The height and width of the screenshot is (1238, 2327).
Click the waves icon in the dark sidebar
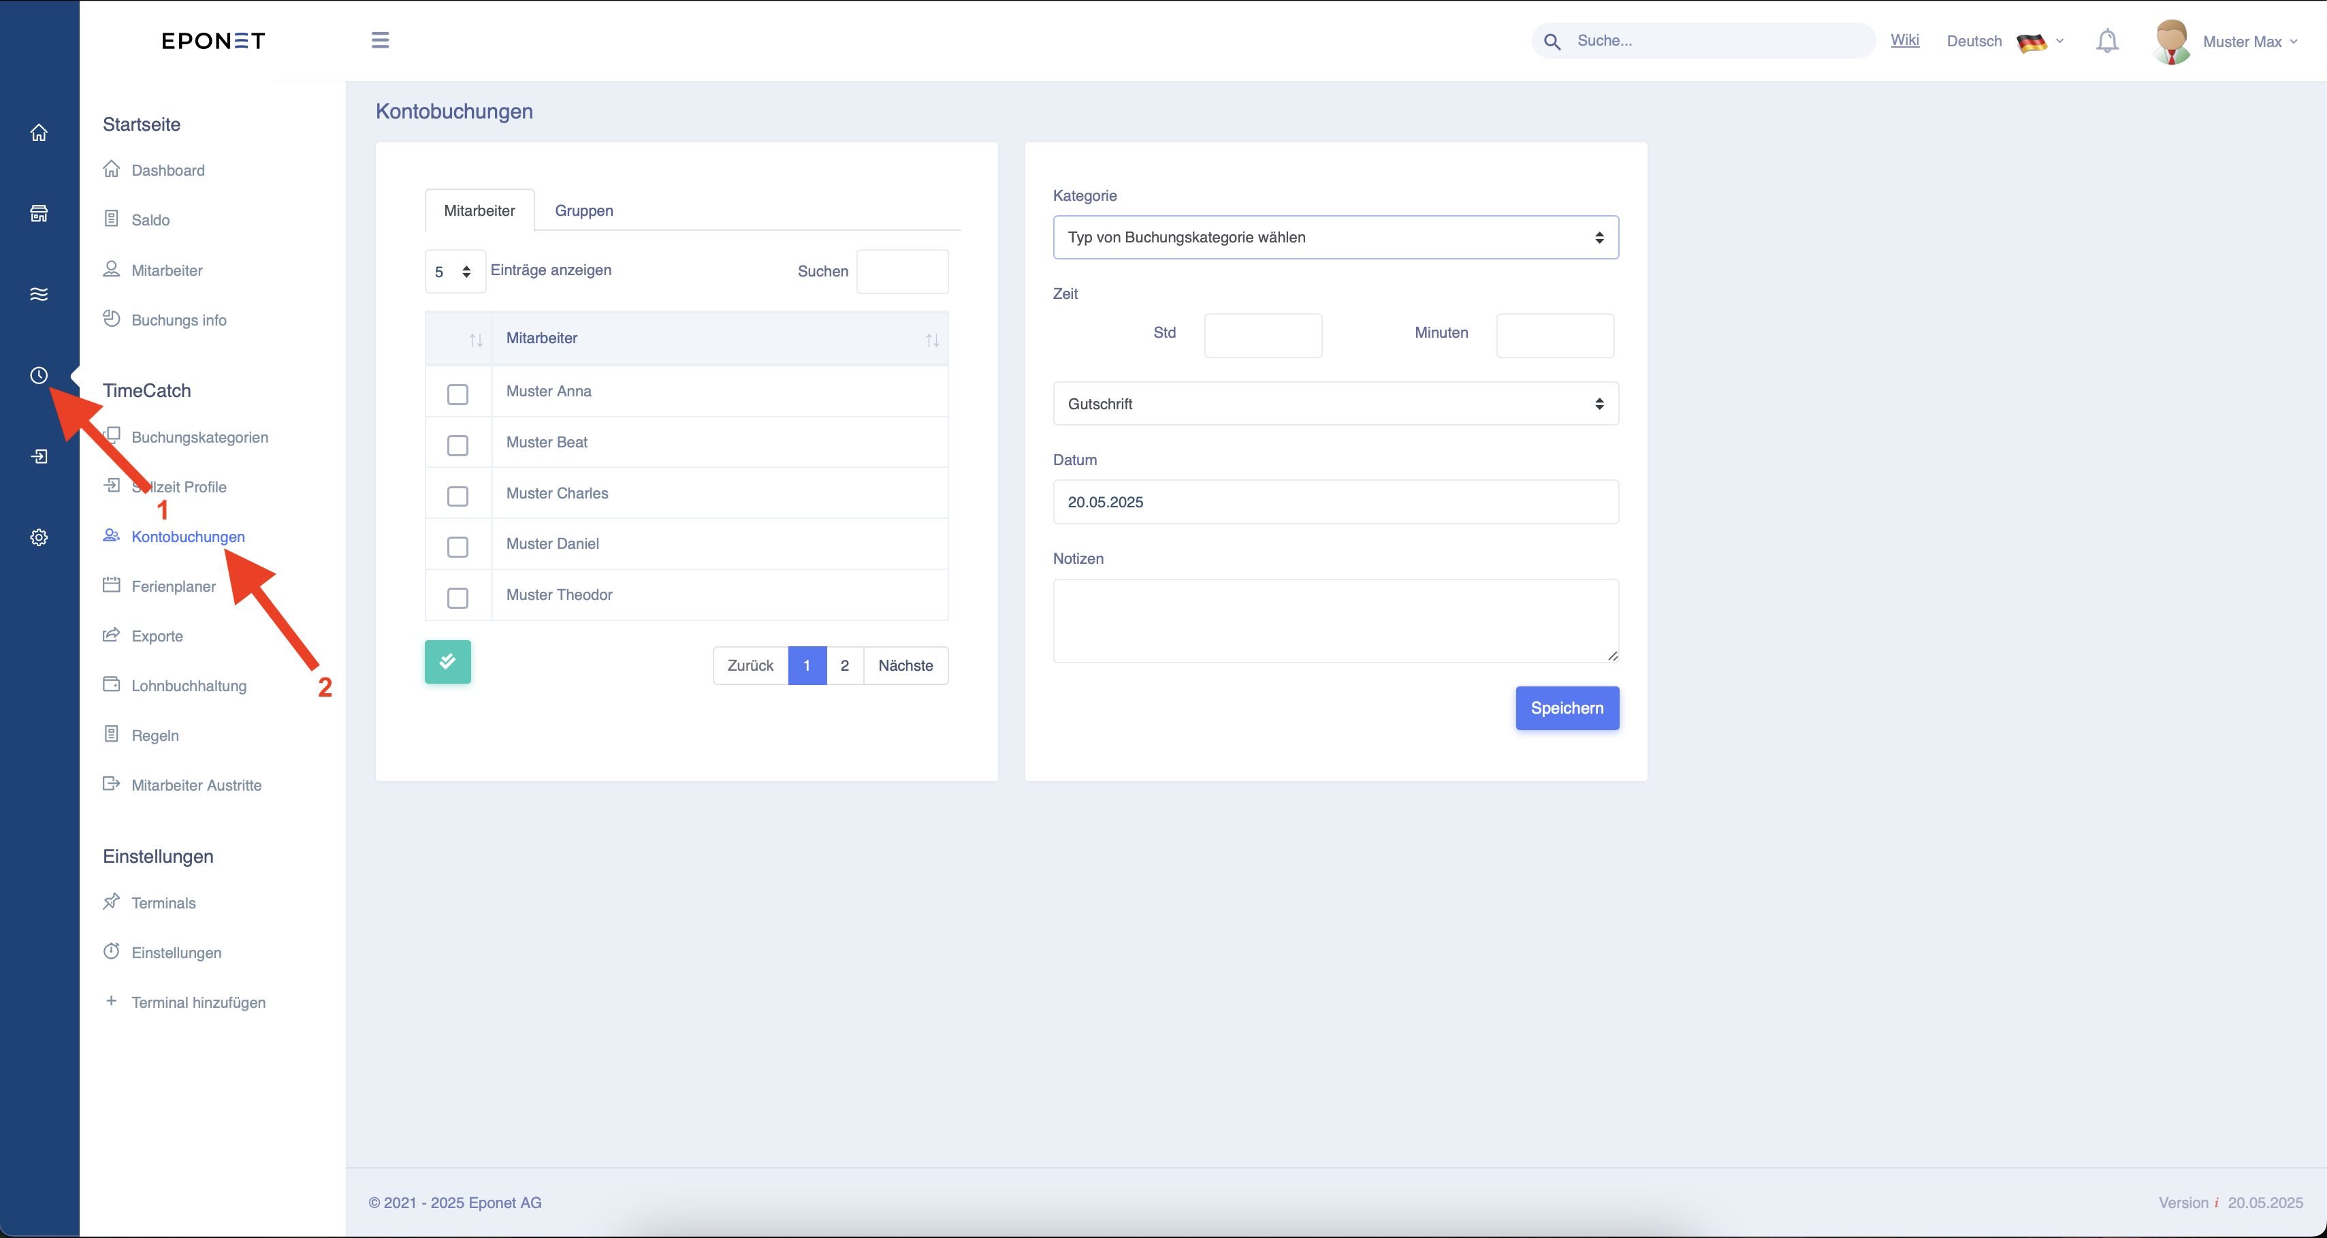39,293
